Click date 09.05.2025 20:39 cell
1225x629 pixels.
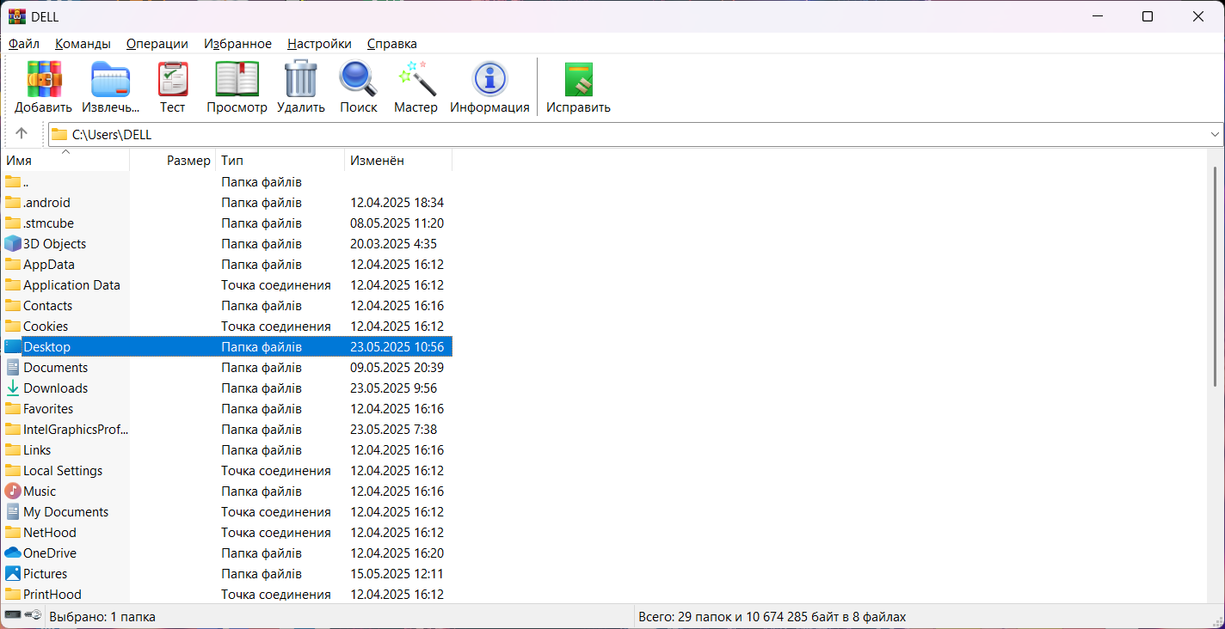397,368
